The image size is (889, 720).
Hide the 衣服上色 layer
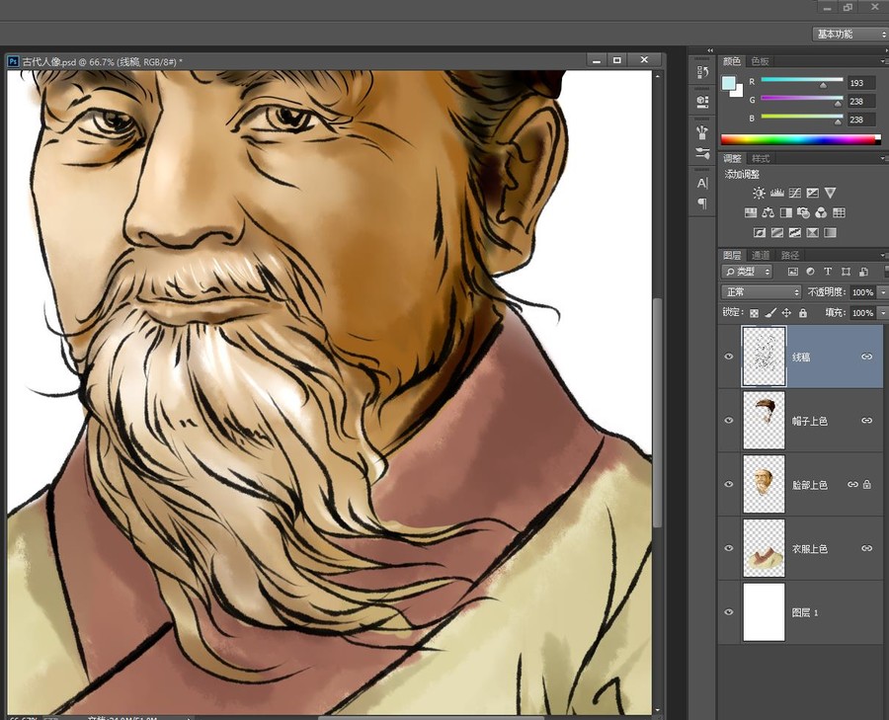click(x=729, y=548)
